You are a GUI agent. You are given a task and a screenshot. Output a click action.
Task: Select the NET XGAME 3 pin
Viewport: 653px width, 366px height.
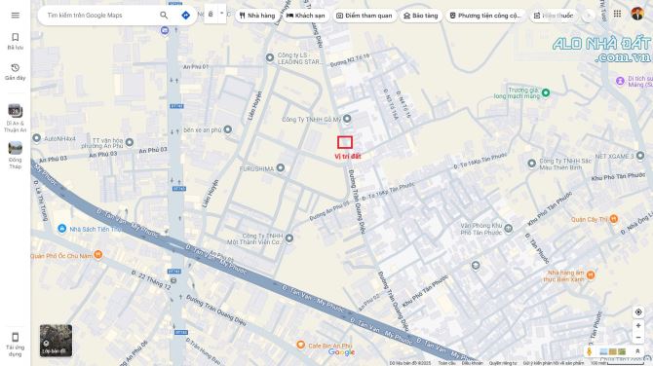(640, 156)
